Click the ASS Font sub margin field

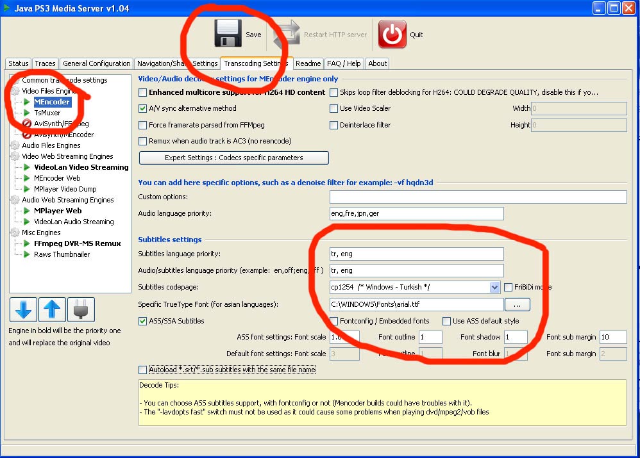click(x=613, y=338)
